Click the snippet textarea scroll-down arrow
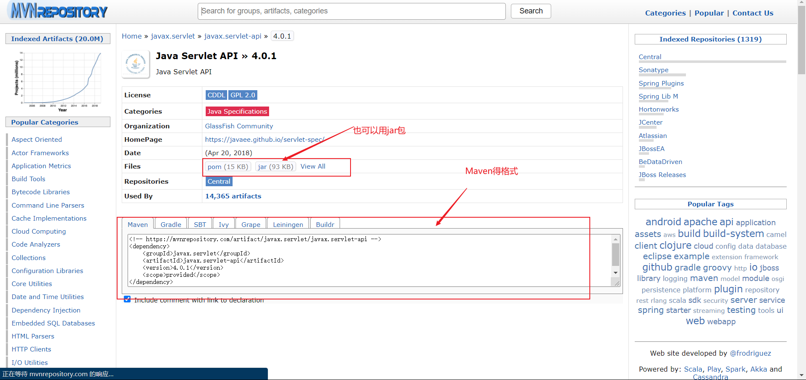The image size is (806, 380). [615, 273]
